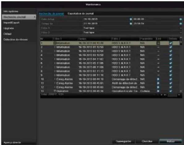
Task: Open clock picker for end time 23:59:59
Action: pyautogui.click(x=181, y=23)
